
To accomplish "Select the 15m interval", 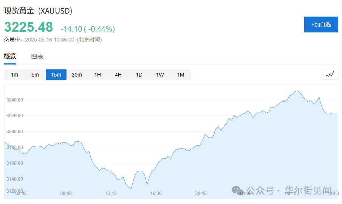I will [x=56, y=75].
